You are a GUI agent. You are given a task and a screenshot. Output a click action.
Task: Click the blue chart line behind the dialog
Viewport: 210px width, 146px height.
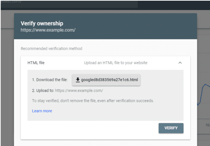tap(203, 94)
